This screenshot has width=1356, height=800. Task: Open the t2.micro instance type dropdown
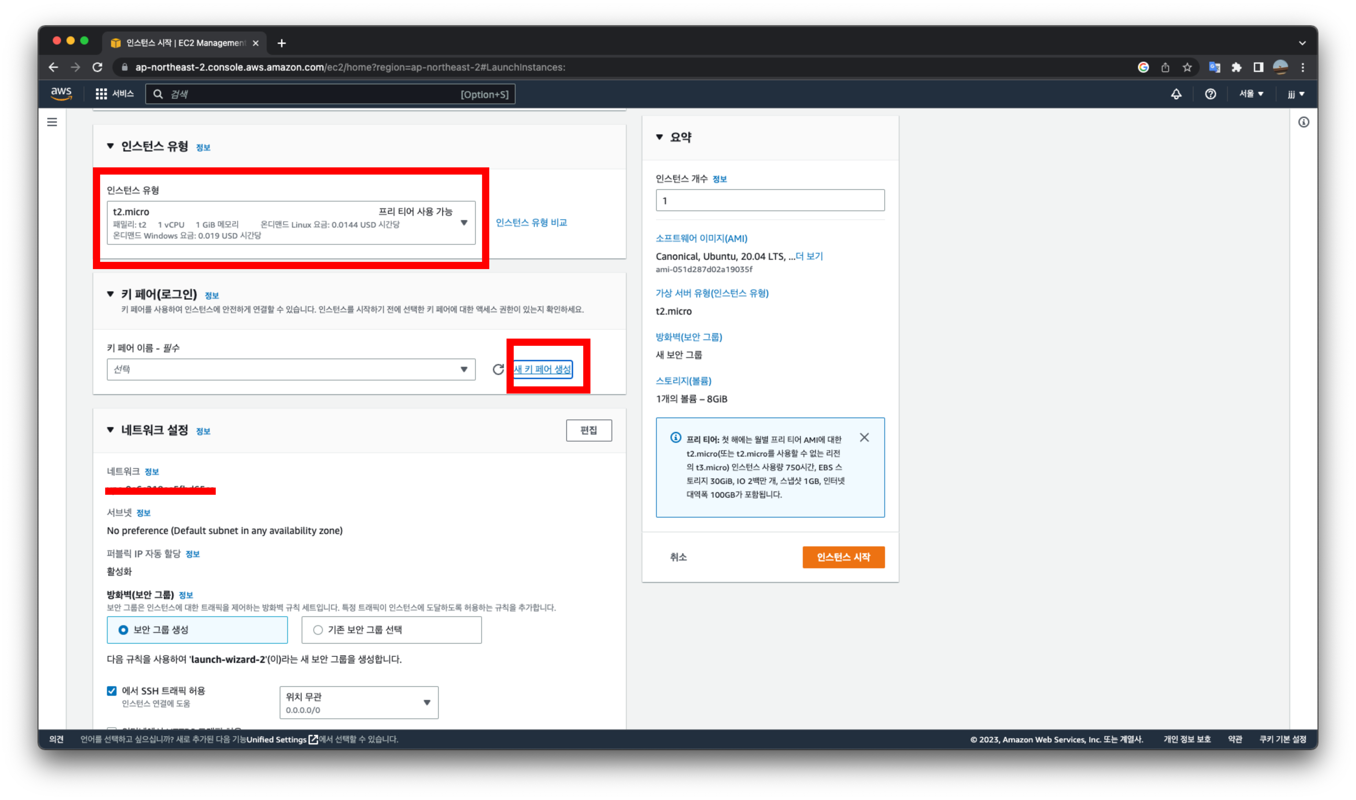(x=291, y=223)
